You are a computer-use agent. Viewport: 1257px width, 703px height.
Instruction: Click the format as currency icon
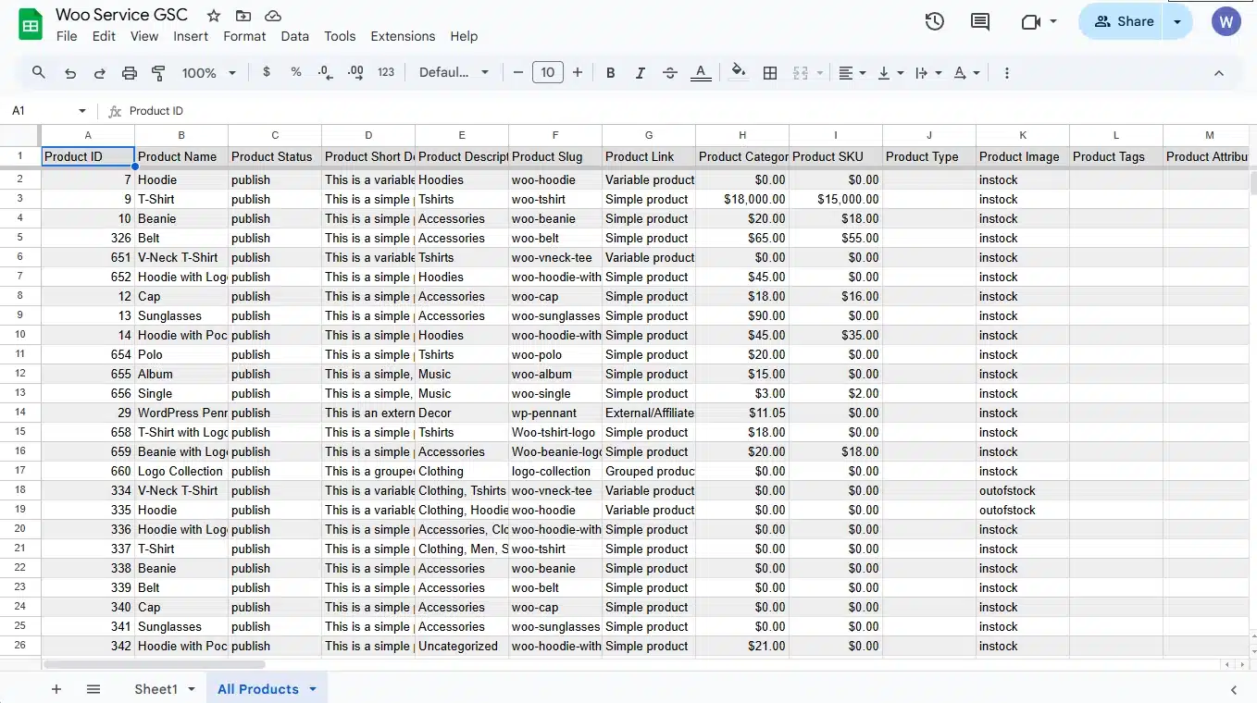click(267, 72)
